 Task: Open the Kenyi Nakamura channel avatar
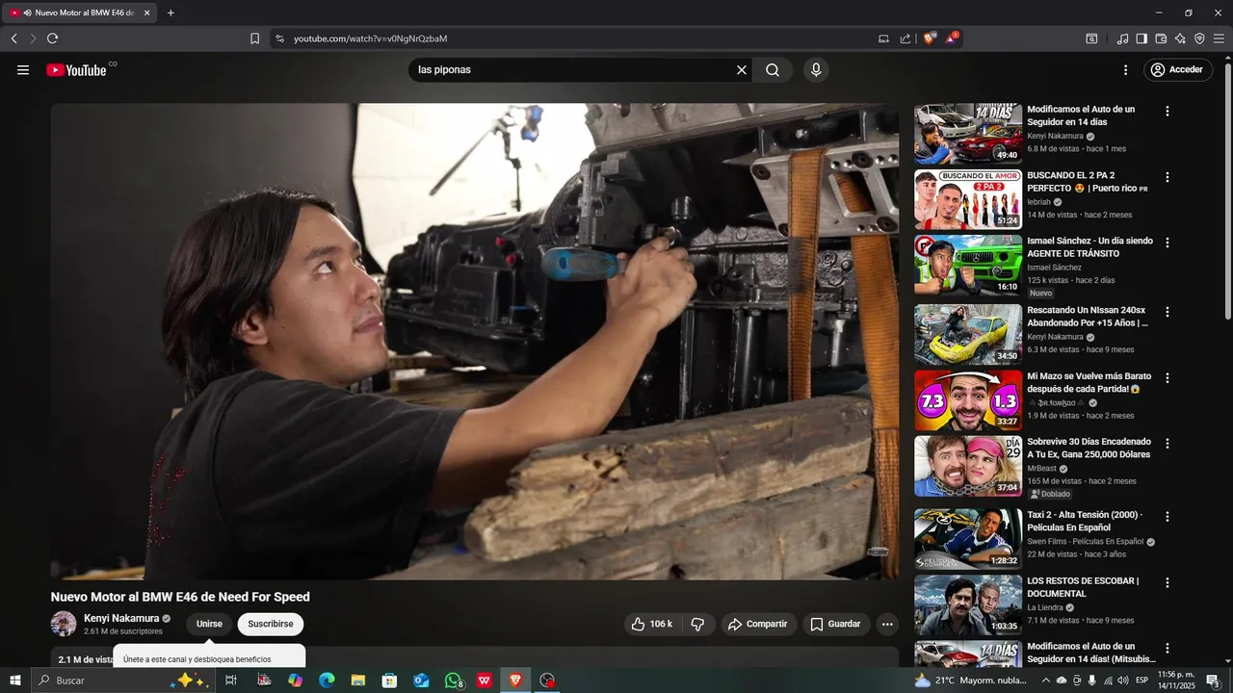(64, 624)
